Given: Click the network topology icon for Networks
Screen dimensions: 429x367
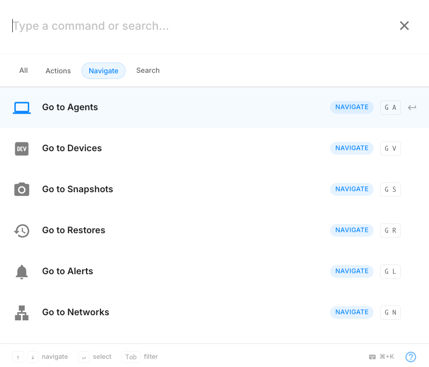Looking at the screenshot, I should click(x=22, y=313).
